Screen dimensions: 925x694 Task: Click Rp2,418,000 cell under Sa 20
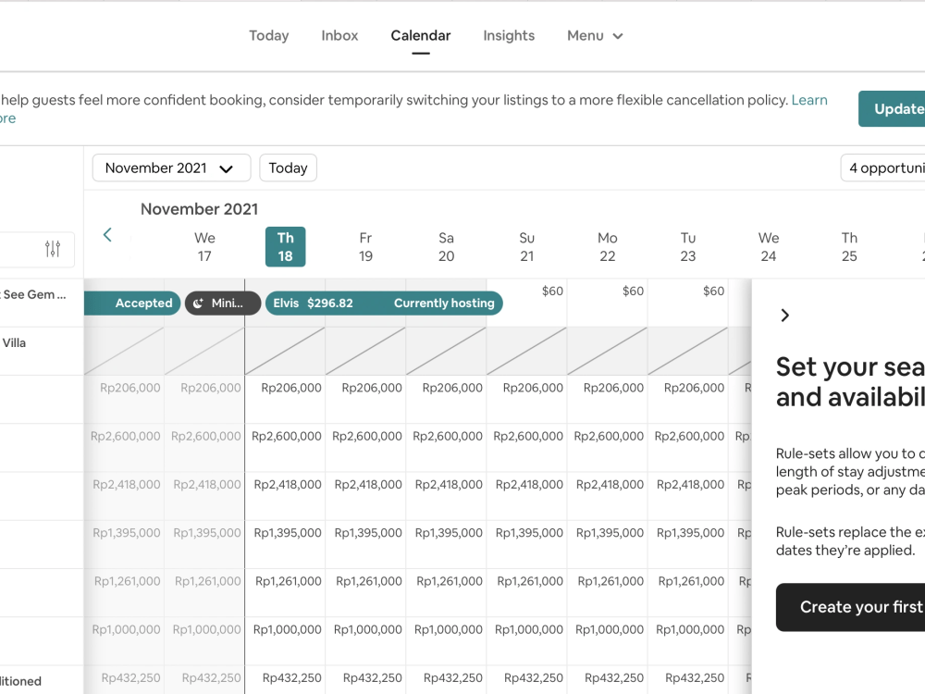point(447,496)
